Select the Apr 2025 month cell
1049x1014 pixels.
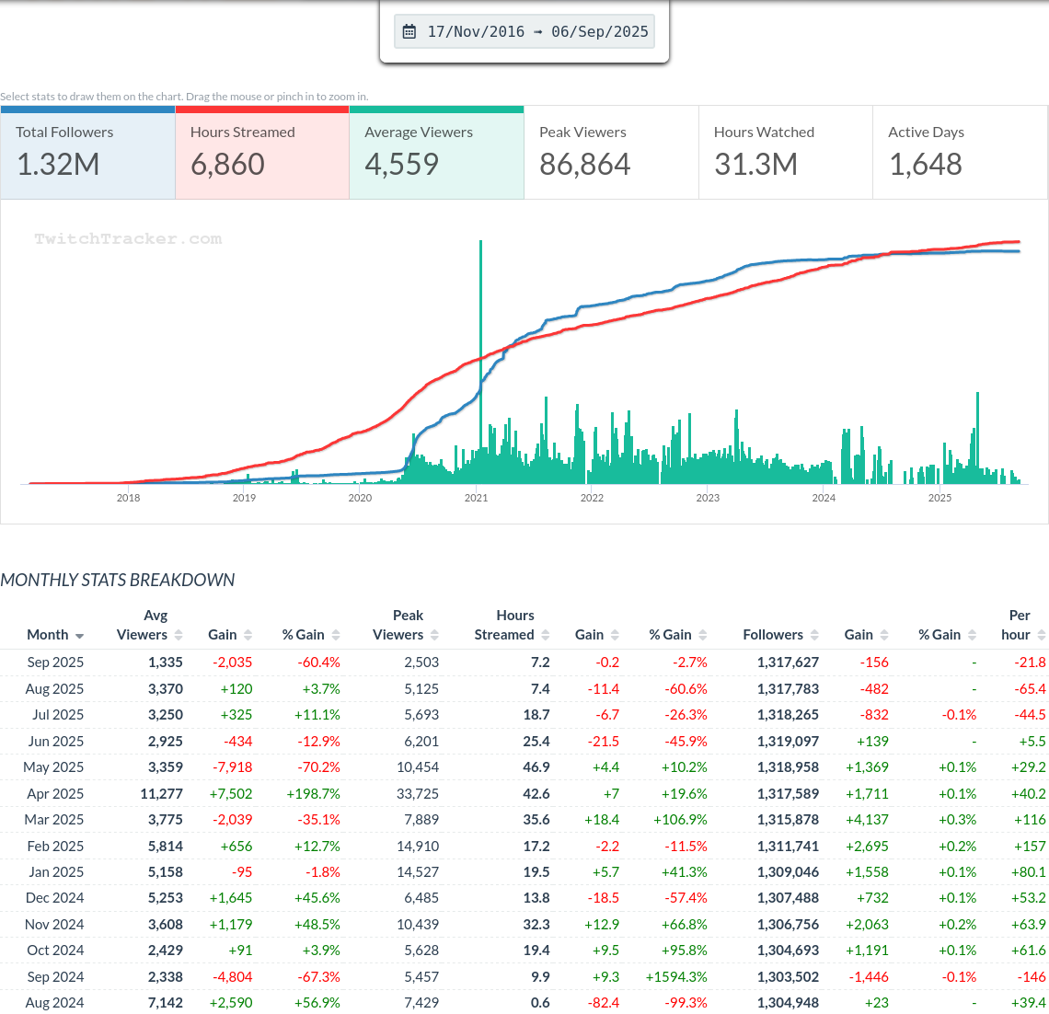click(55, 794)
